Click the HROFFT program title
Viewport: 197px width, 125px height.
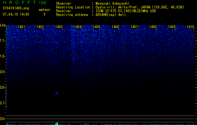pyautogui.click(x=19, y=2)
